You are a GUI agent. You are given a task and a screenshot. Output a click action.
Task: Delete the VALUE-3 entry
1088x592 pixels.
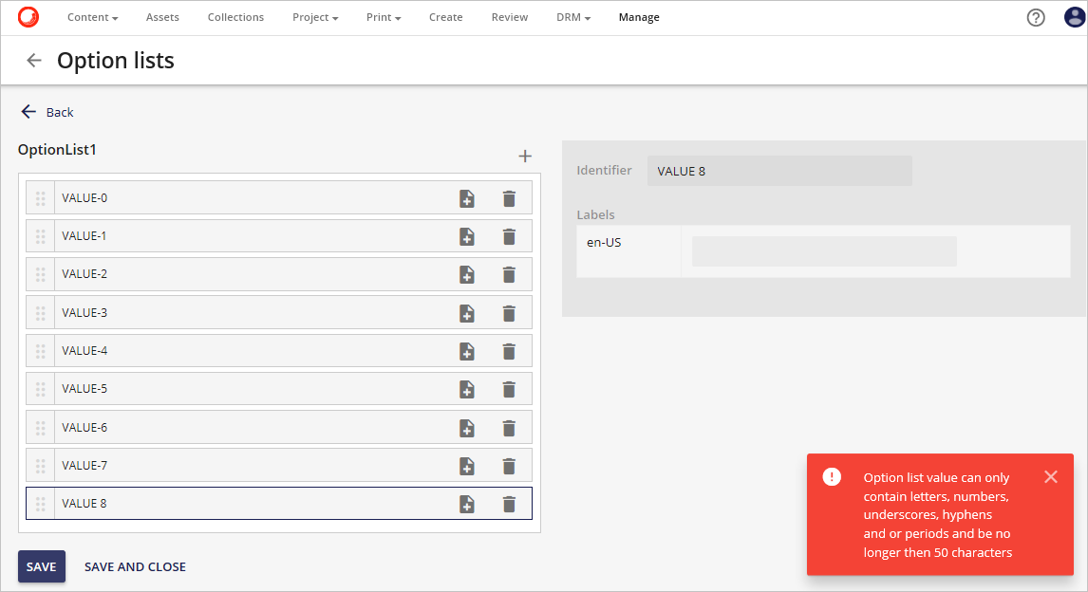tap(509, 312)
